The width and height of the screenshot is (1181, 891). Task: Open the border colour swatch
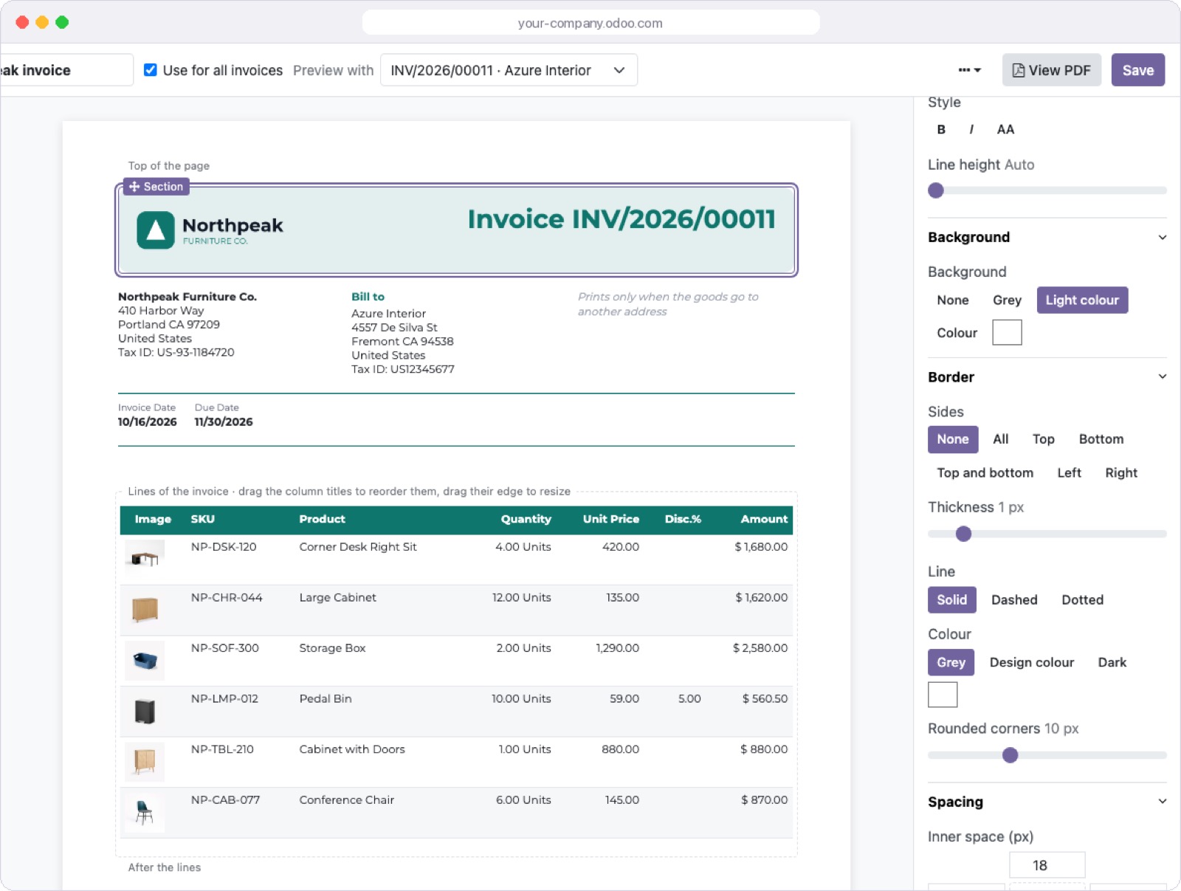click(943, 695)
